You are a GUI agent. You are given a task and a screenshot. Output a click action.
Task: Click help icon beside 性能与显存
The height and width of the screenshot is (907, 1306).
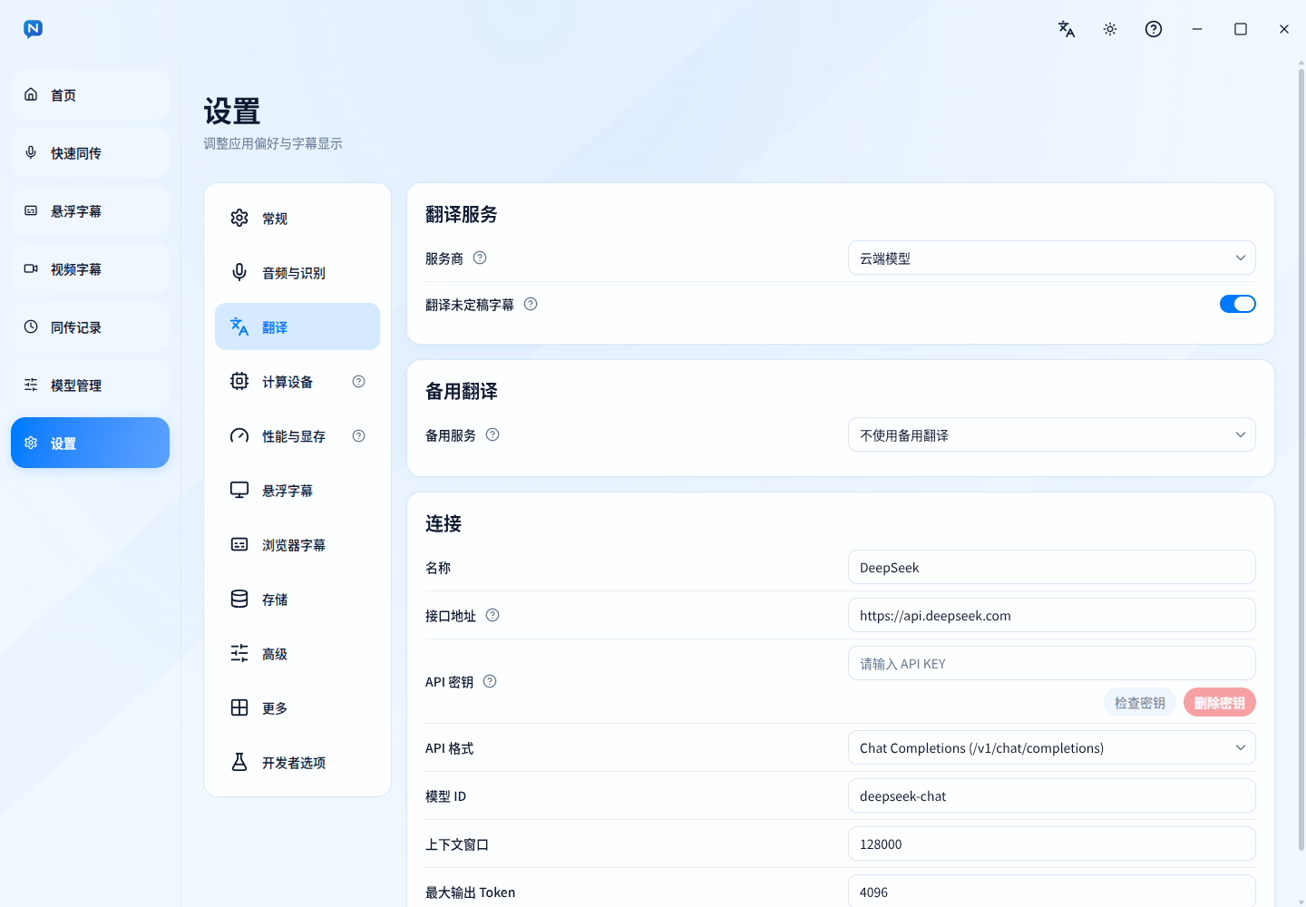click(x=359, y=436)
